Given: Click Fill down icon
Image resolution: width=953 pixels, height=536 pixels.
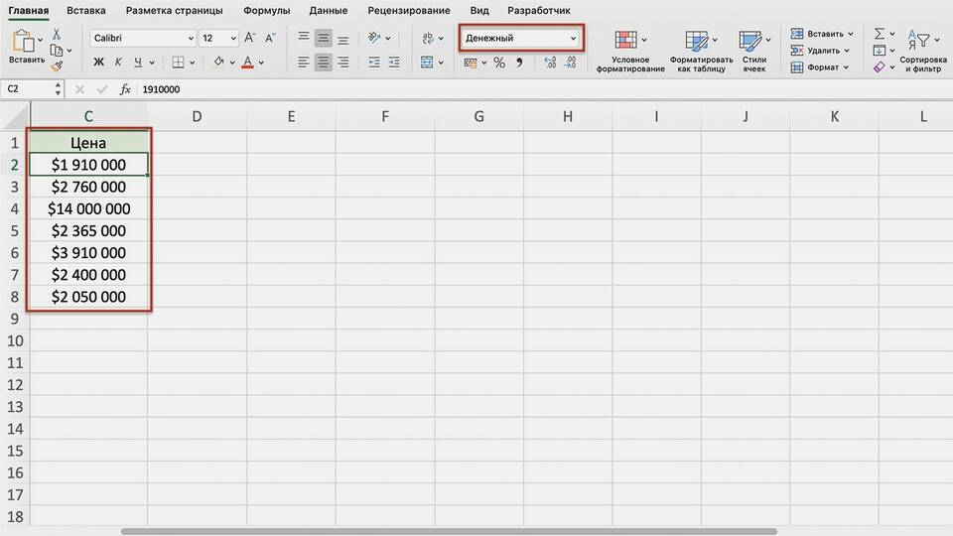Looking at the screenshot, I should [879, 51].
